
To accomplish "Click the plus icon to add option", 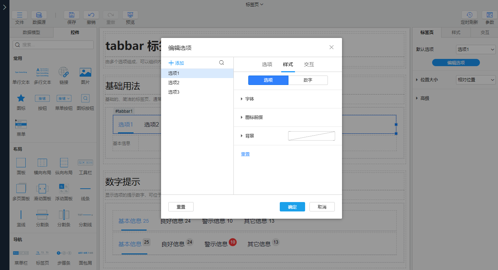I will tap(171, 63).
